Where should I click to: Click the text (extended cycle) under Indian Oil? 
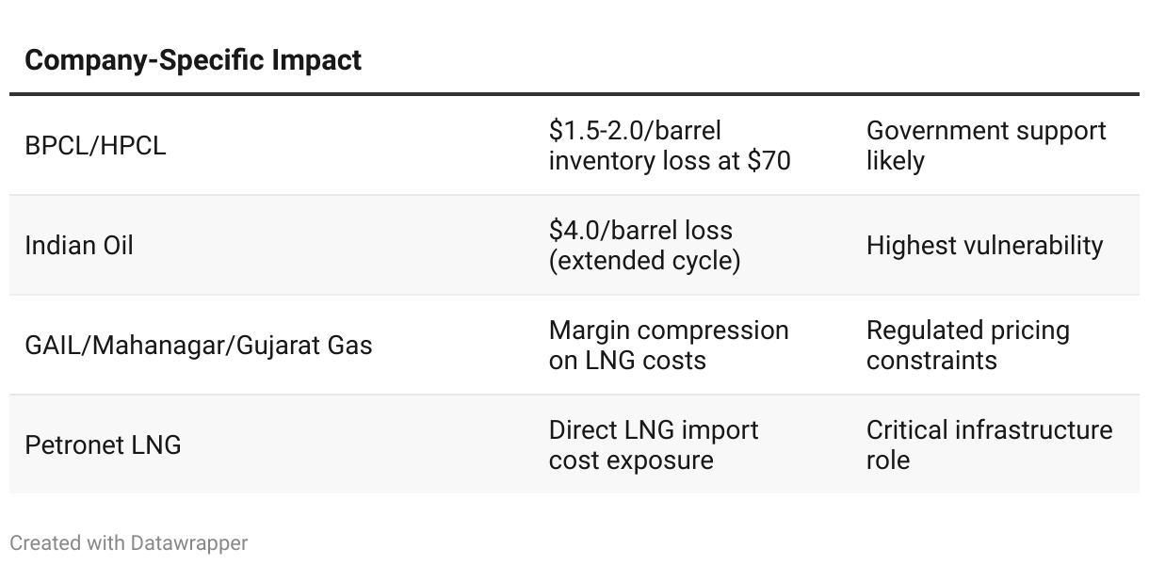pos(645,261)
